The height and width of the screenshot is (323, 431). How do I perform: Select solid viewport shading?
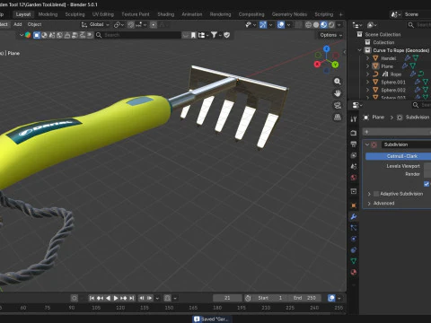316,25
